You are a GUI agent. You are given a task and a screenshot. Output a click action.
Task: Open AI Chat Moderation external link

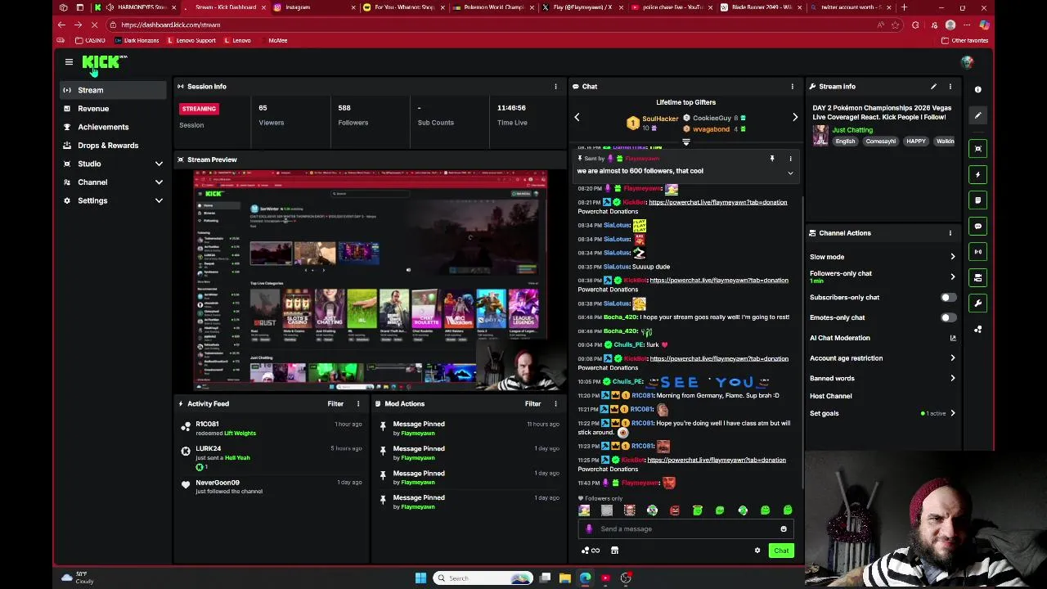953,338
